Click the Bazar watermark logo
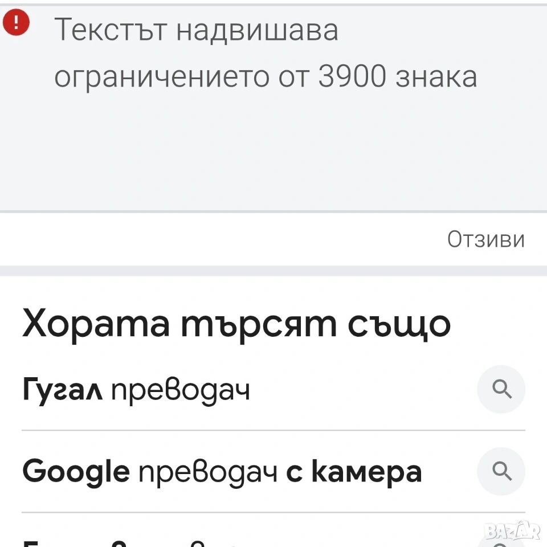Screen dimensions: 547x547 coord(512,531)
